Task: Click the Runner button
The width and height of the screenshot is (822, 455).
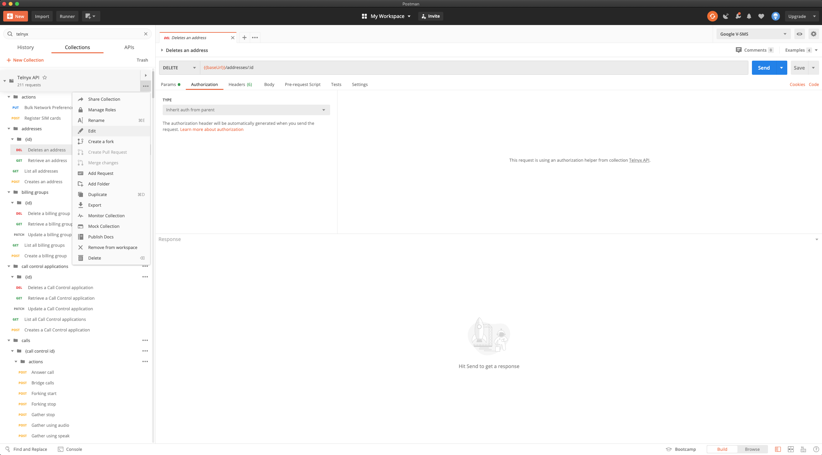Action: pyautogui.click(x=67, y=16)
